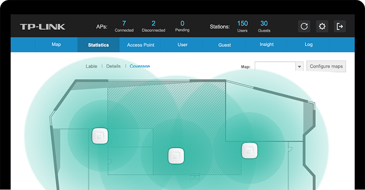Click the logout icon
This screenshot has width=365, height=190.
point(340,26)
